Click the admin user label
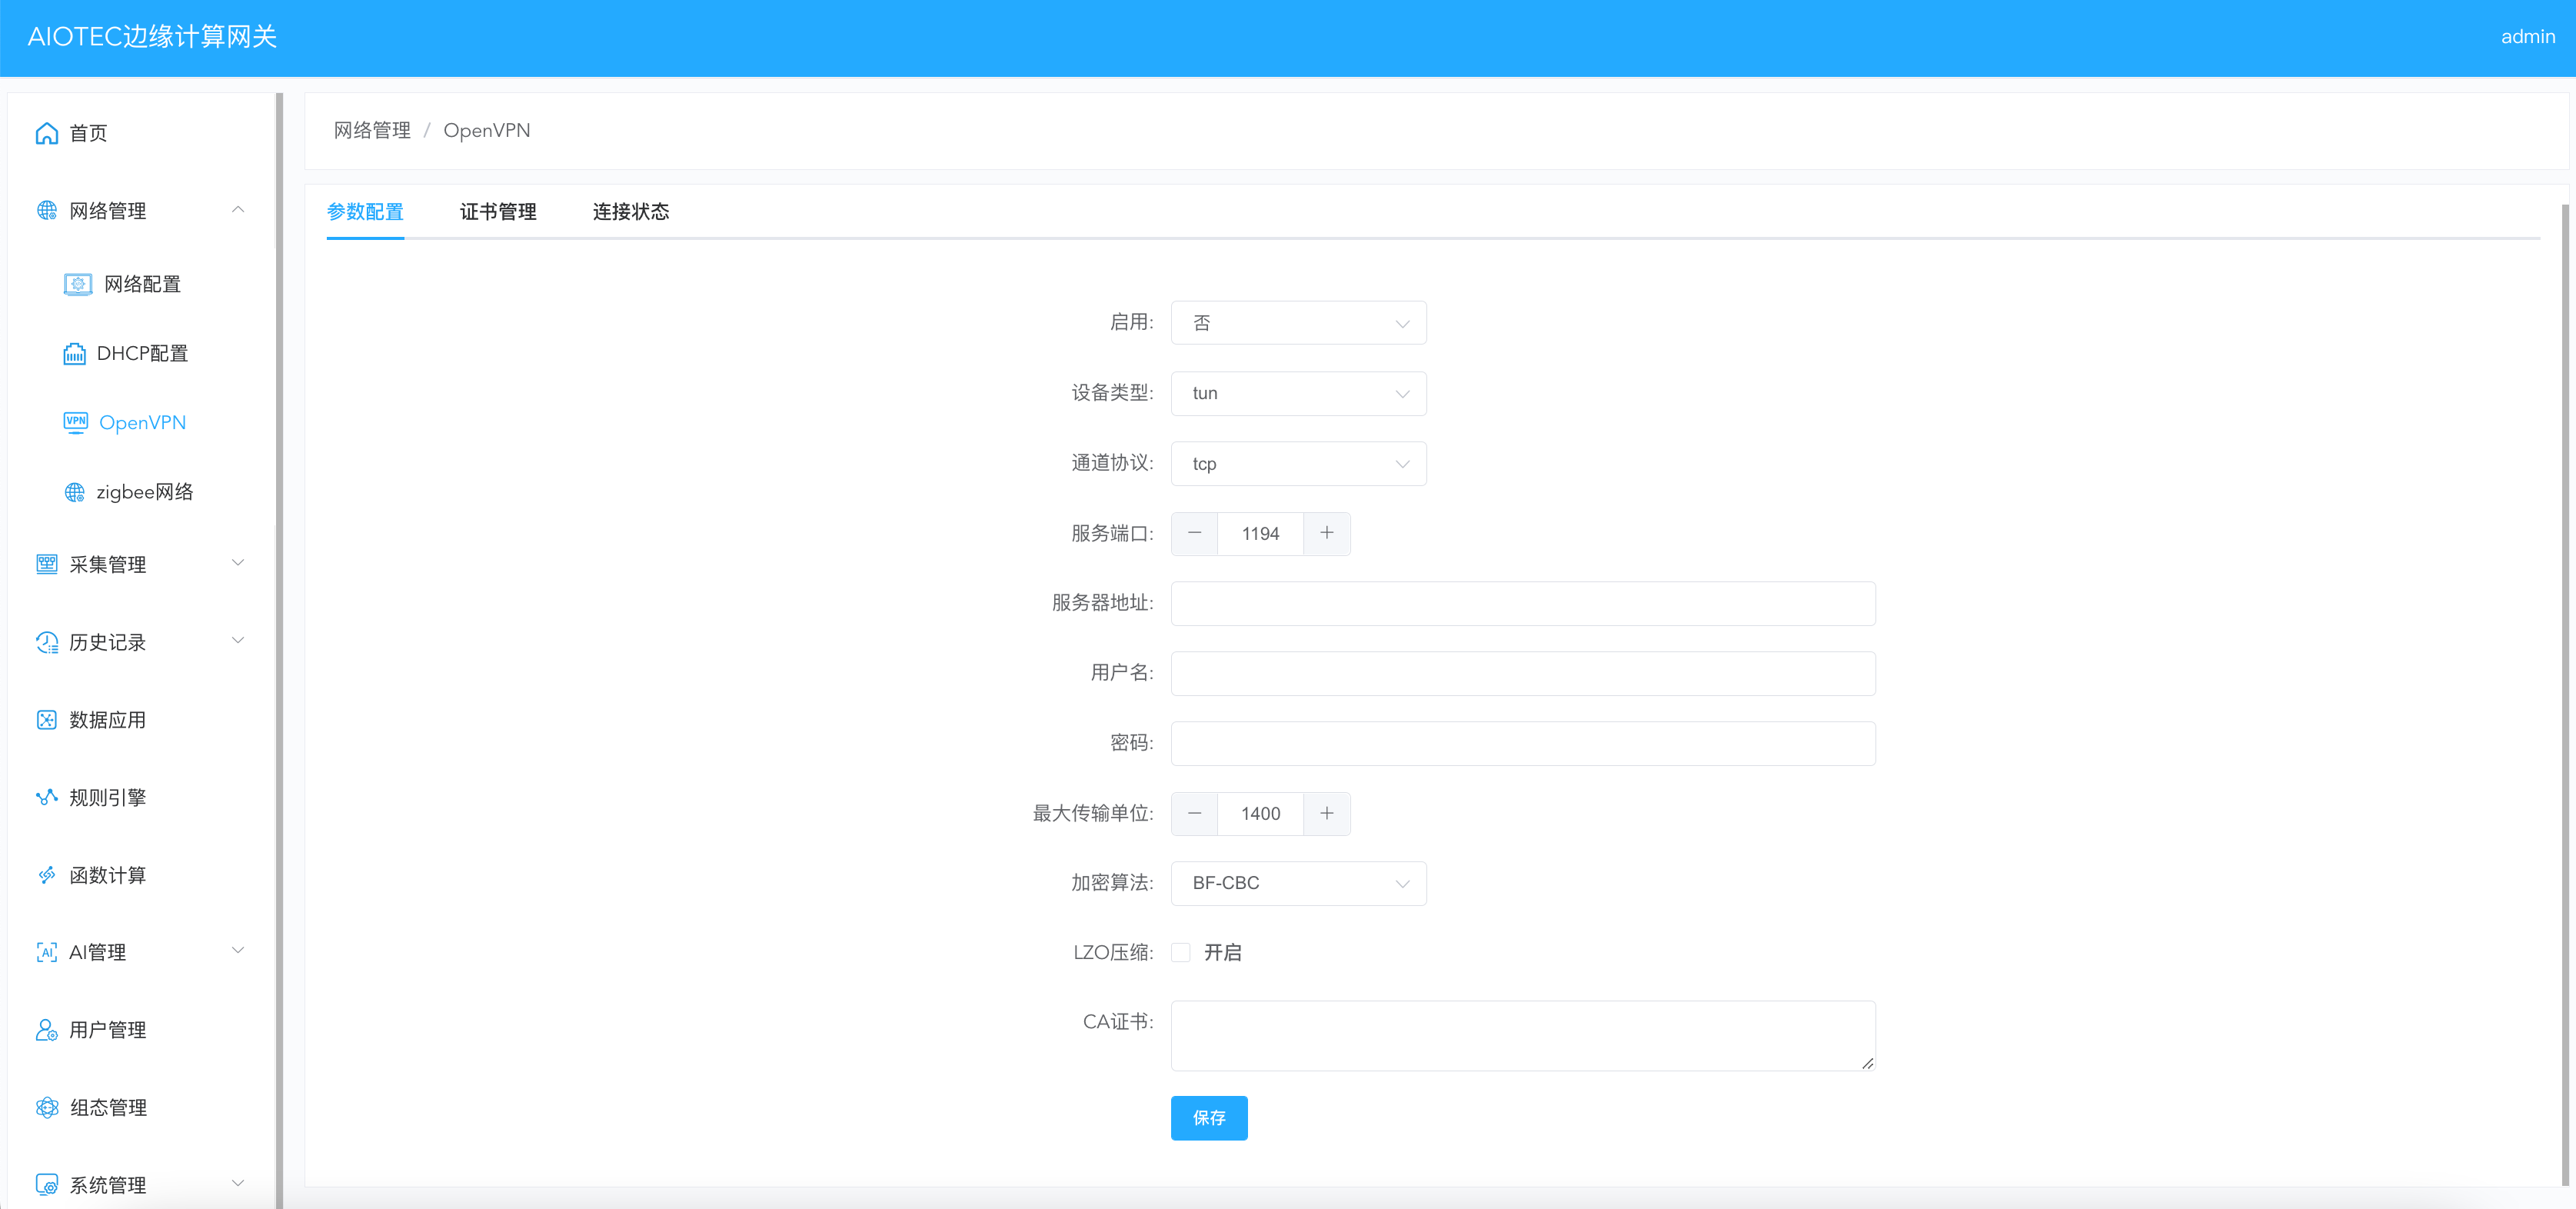The image size is (2576, 1209). click(2528, 37)
